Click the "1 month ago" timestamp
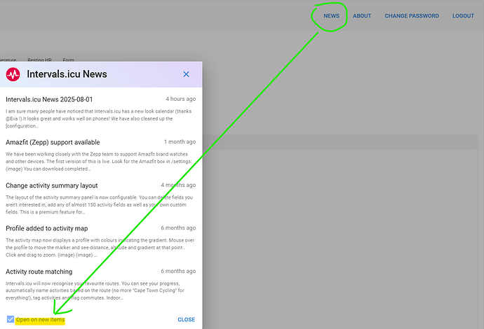This screenshot has width=484, height=329. click(180, 142)
